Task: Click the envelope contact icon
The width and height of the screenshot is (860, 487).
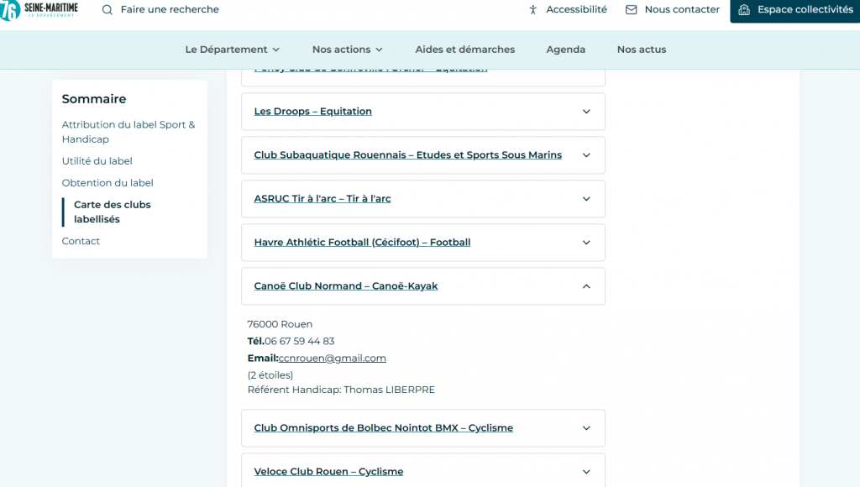Action: (x=632, y=10)
